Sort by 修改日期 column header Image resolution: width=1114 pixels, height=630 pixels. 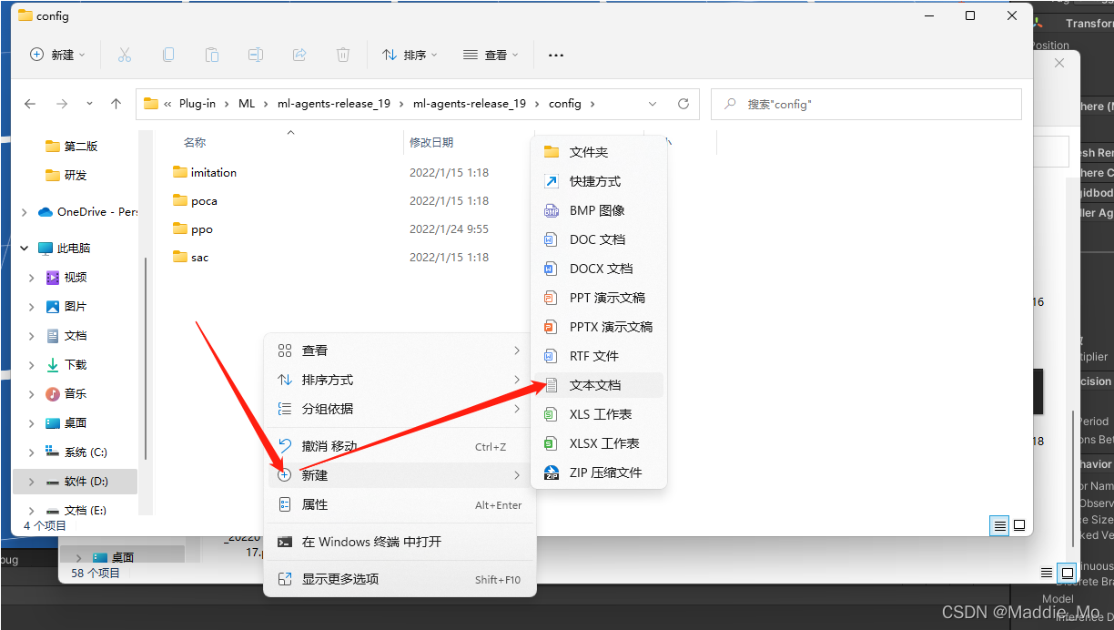point(431,142)
